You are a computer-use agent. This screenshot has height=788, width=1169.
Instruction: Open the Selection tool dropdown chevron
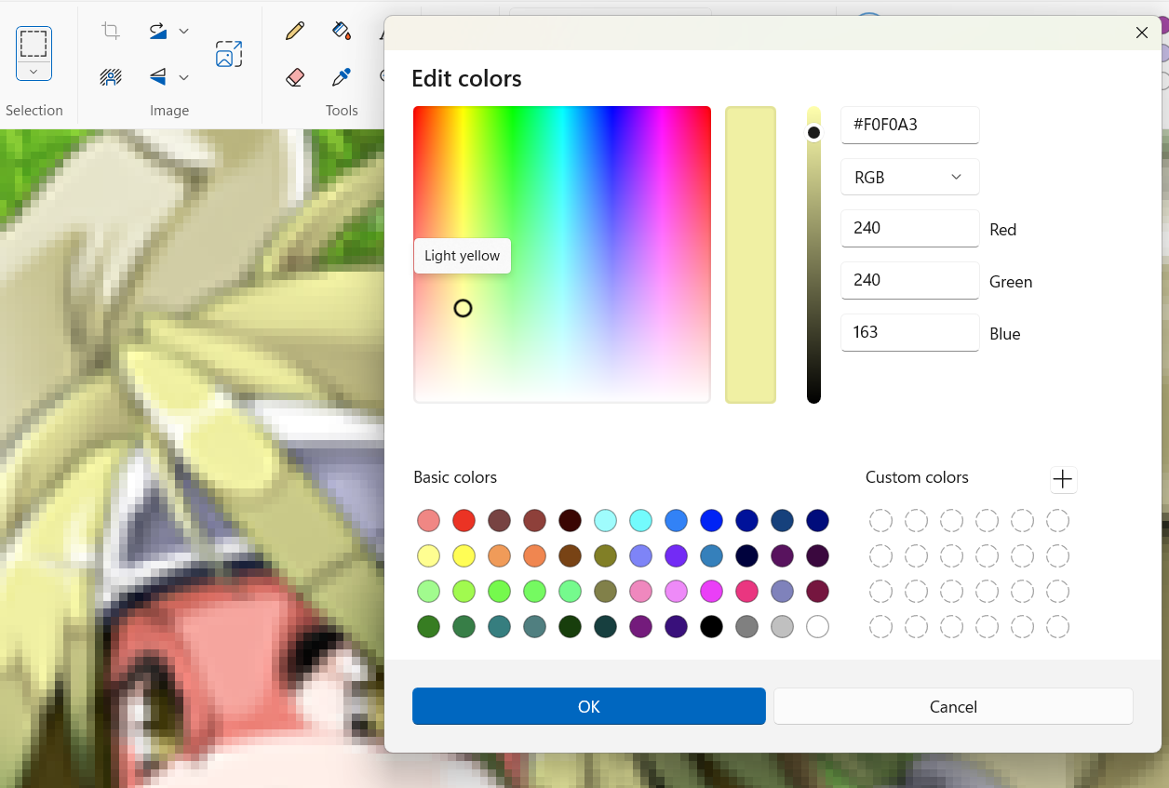coord(34,72)
